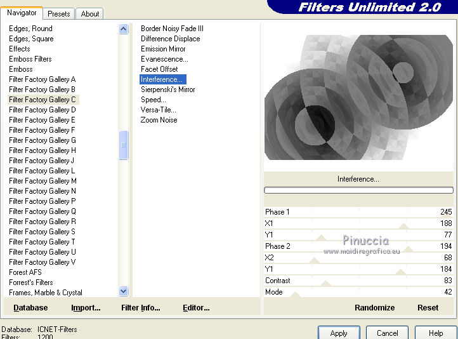Viewport: 458px width, 339px height.
Task: Choose the Facet Offset filter
Action: [159, 69]
